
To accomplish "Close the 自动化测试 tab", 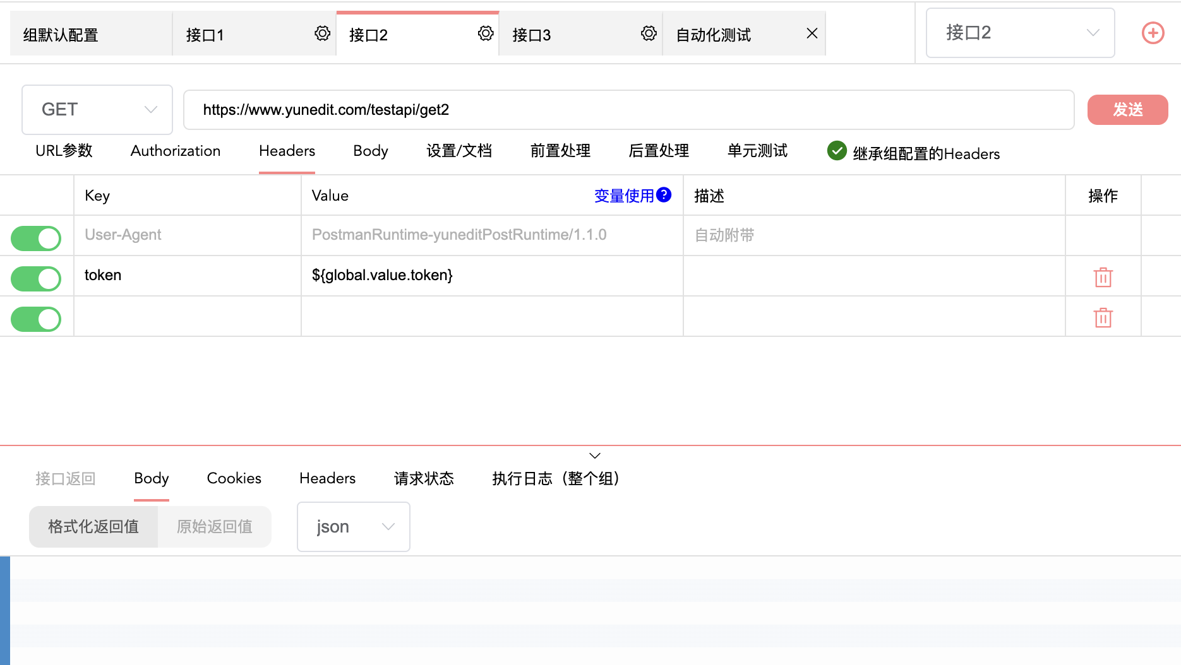I will [812, 33].
